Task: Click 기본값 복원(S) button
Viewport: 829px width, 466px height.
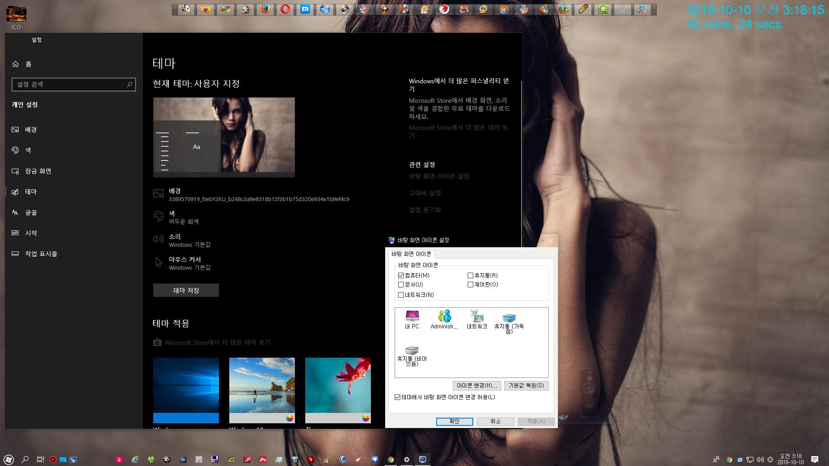Action: pyautogui.click(x=526, y=385)
